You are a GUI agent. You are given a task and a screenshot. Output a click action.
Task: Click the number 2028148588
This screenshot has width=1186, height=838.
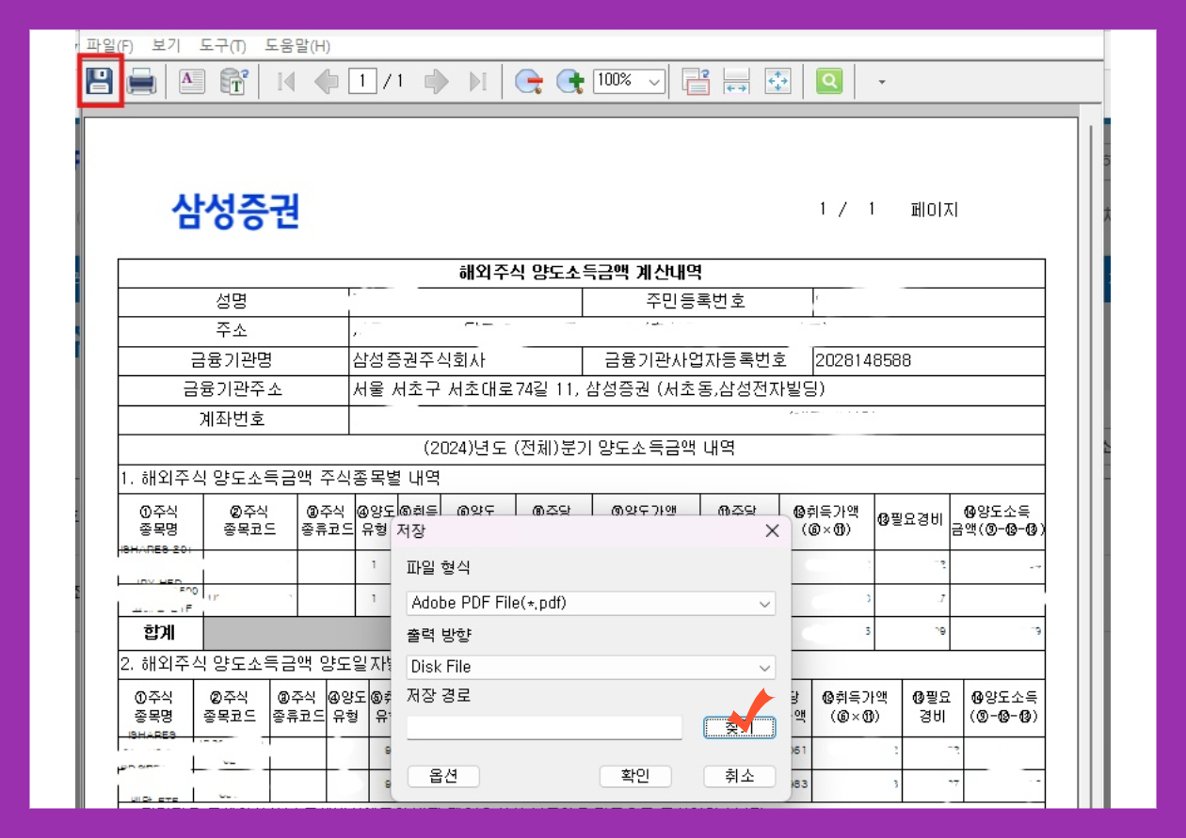pos(863,360)
